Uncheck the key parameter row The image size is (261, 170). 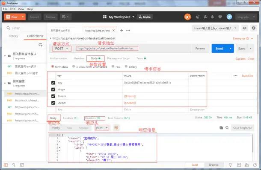[53, 83]
